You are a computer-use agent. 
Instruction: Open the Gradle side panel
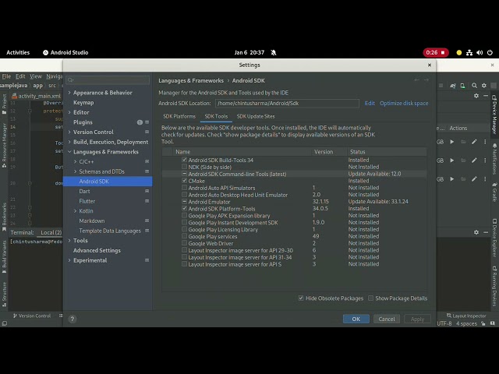tap(494, 192)
